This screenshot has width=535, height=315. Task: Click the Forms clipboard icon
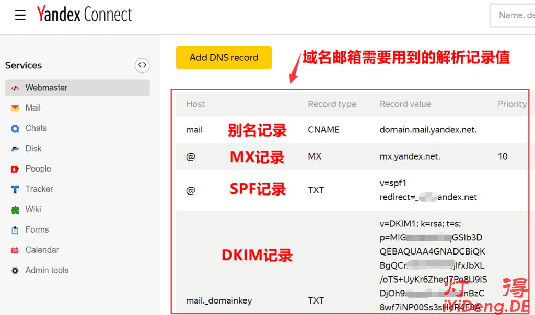(x=15, y=230)
